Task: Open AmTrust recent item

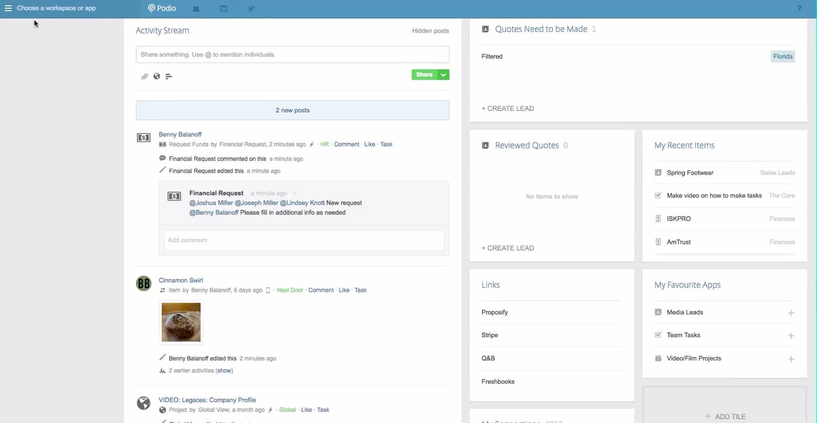Action: click(x=679, y=242)
